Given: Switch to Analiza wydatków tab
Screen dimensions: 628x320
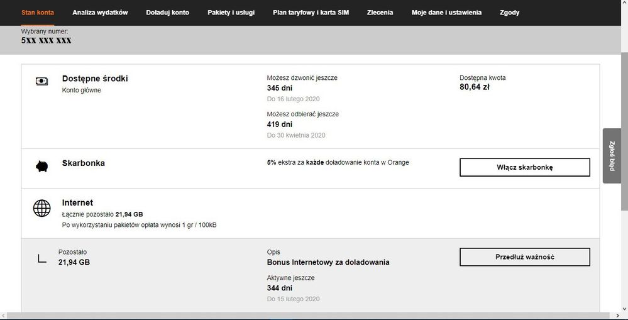Looking at the screenshot, I should [x=100, y=13].
